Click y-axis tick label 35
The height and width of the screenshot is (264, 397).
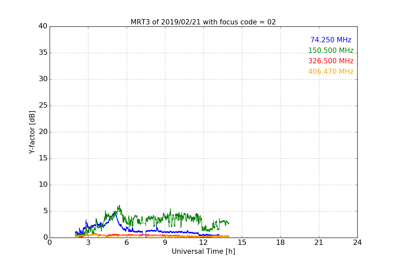click(43, 53)
